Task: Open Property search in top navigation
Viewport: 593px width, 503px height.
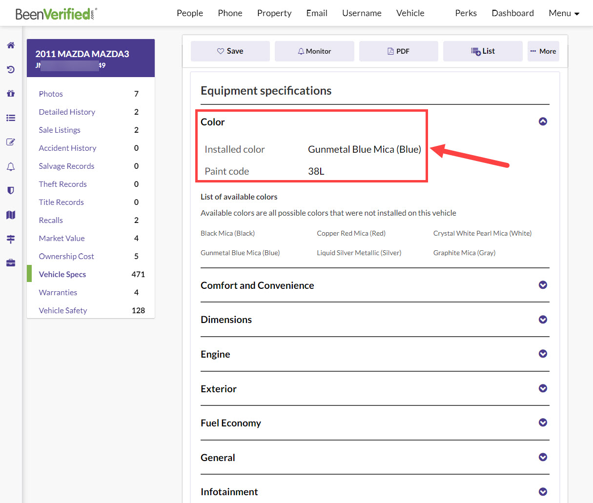Action: point(274,13)
